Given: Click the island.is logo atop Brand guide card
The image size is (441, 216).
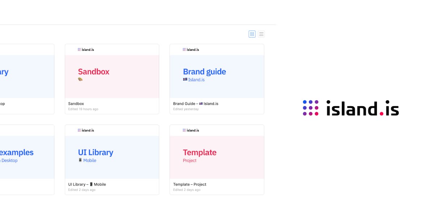Looking at the screenshot, I should point(191,50).
